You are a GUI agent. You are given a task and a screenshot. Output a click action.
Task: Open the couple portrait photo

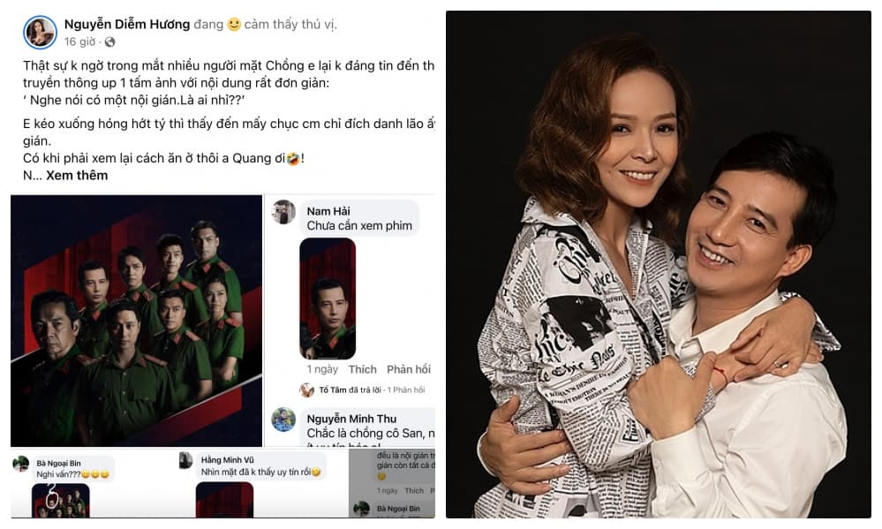coord(658,265)
